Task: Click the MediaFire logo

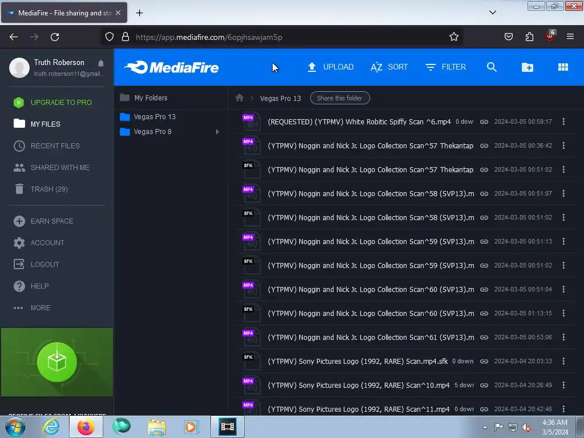Action: click(171, 67)
